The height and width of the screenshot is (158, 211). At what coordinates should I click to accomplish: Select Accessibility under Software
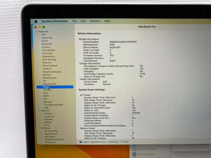tap(51, 131)
